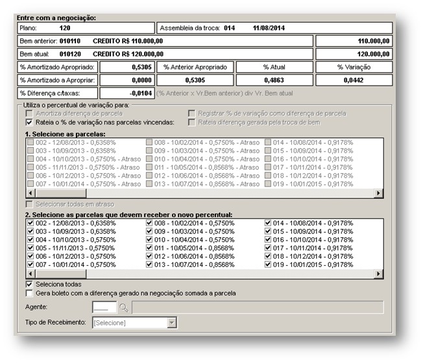This screenshot has width=423, height=363.
Task: Enable 'Gera boleto com a diferença' checkbox
Action: click(x=29, y=293)
